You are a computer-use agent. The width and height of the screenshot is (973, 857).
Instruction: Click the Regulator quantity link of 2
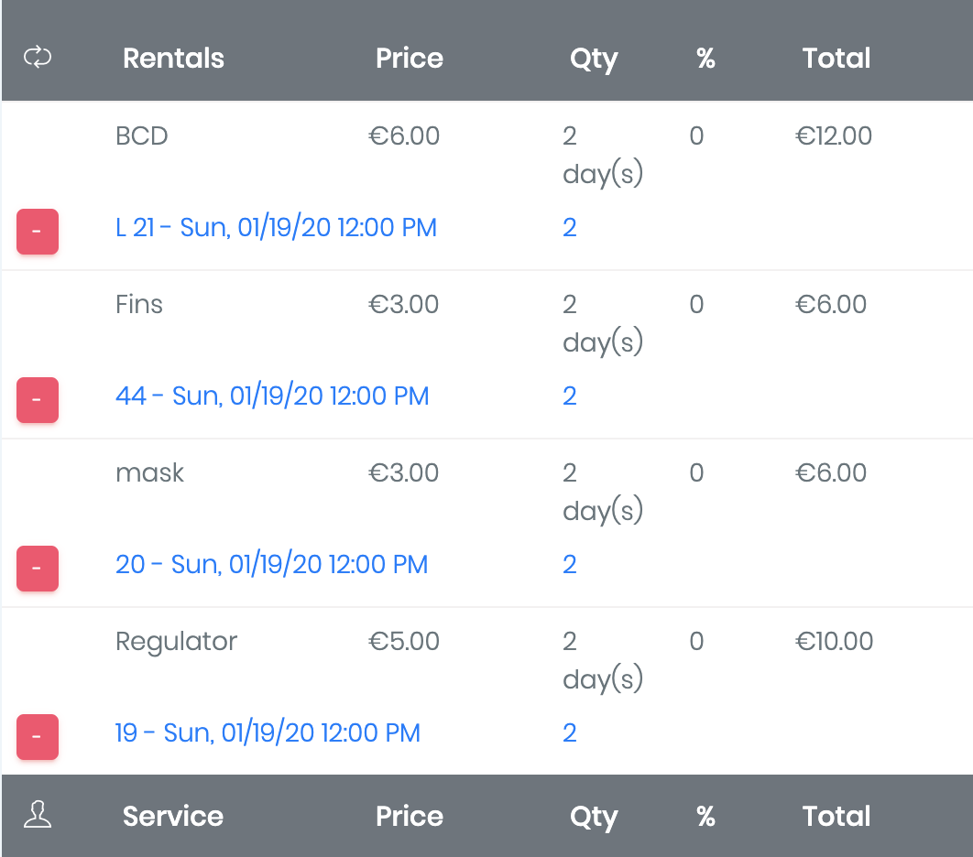[569, 732]
